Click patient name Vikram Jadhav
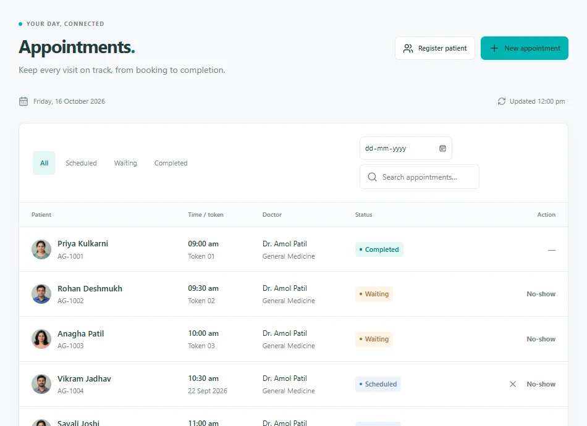Viewport: 587px width, 426px height. pos(84,379)
